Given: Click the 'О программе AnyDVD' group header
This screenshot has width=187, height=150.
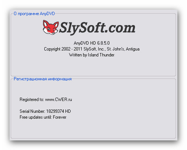Looking at the screenshot, I should click(34, 14).
